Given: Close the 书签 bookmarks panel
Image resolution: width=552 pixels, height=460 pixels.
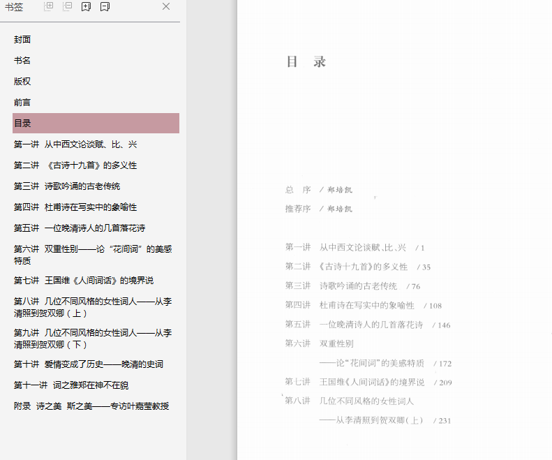Looking at the screenshot, I should click(x=166, y=6).
